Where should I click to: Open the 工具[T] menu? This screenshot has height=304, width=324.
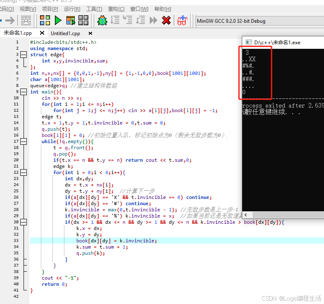tap(94, 9)
